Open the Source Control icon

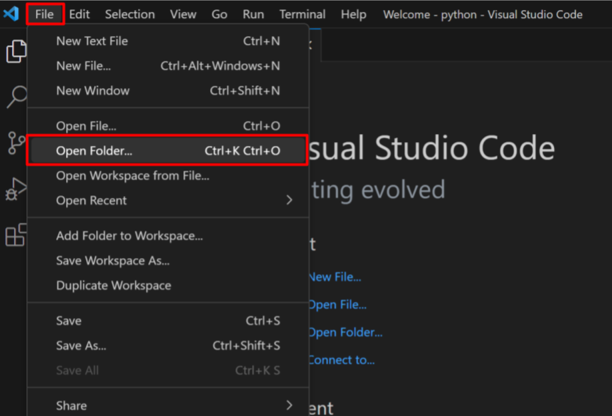(x=16, y=143)
